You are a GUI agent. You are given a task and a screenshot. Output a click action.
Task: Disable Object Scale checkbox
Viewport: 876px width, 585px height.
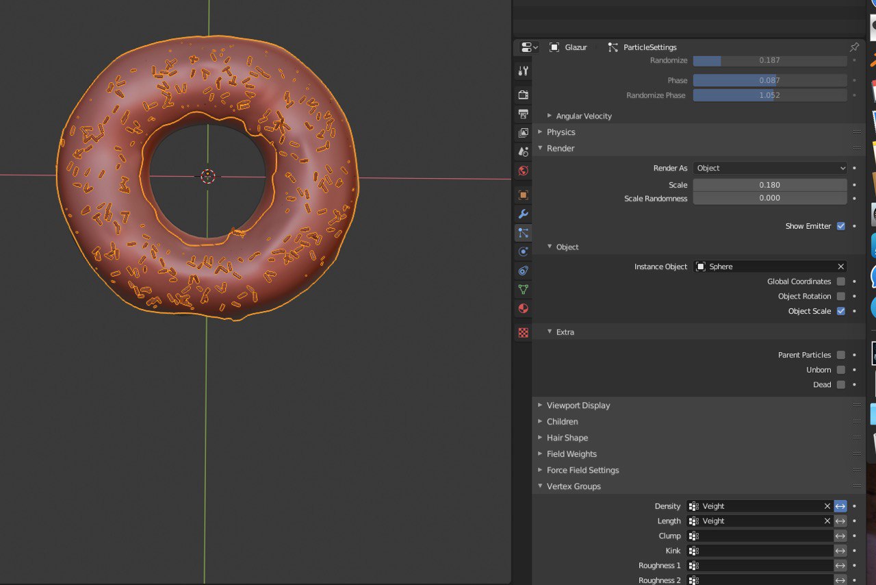[x=841, y=311]
